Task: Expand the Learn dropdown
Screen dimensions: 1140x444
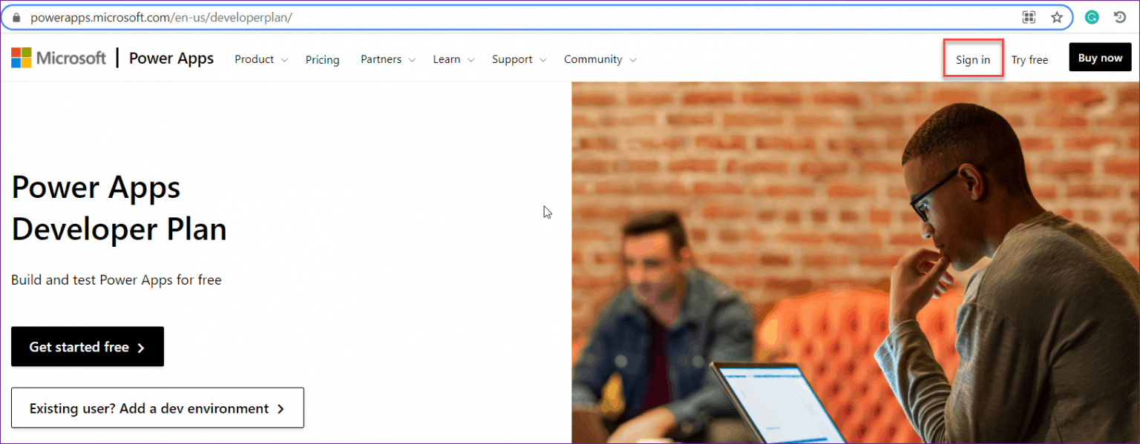Action: pyautogui.click(x=448, y=59)
